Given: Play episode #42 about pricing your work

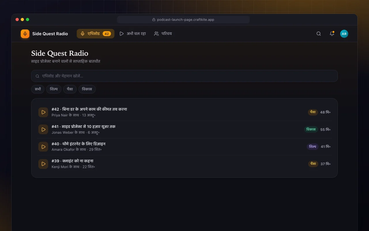Looking at the screenshot, I should [x=43, y=112].
